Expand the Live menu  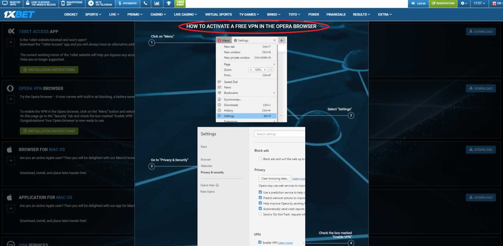(x=114, y=14)
